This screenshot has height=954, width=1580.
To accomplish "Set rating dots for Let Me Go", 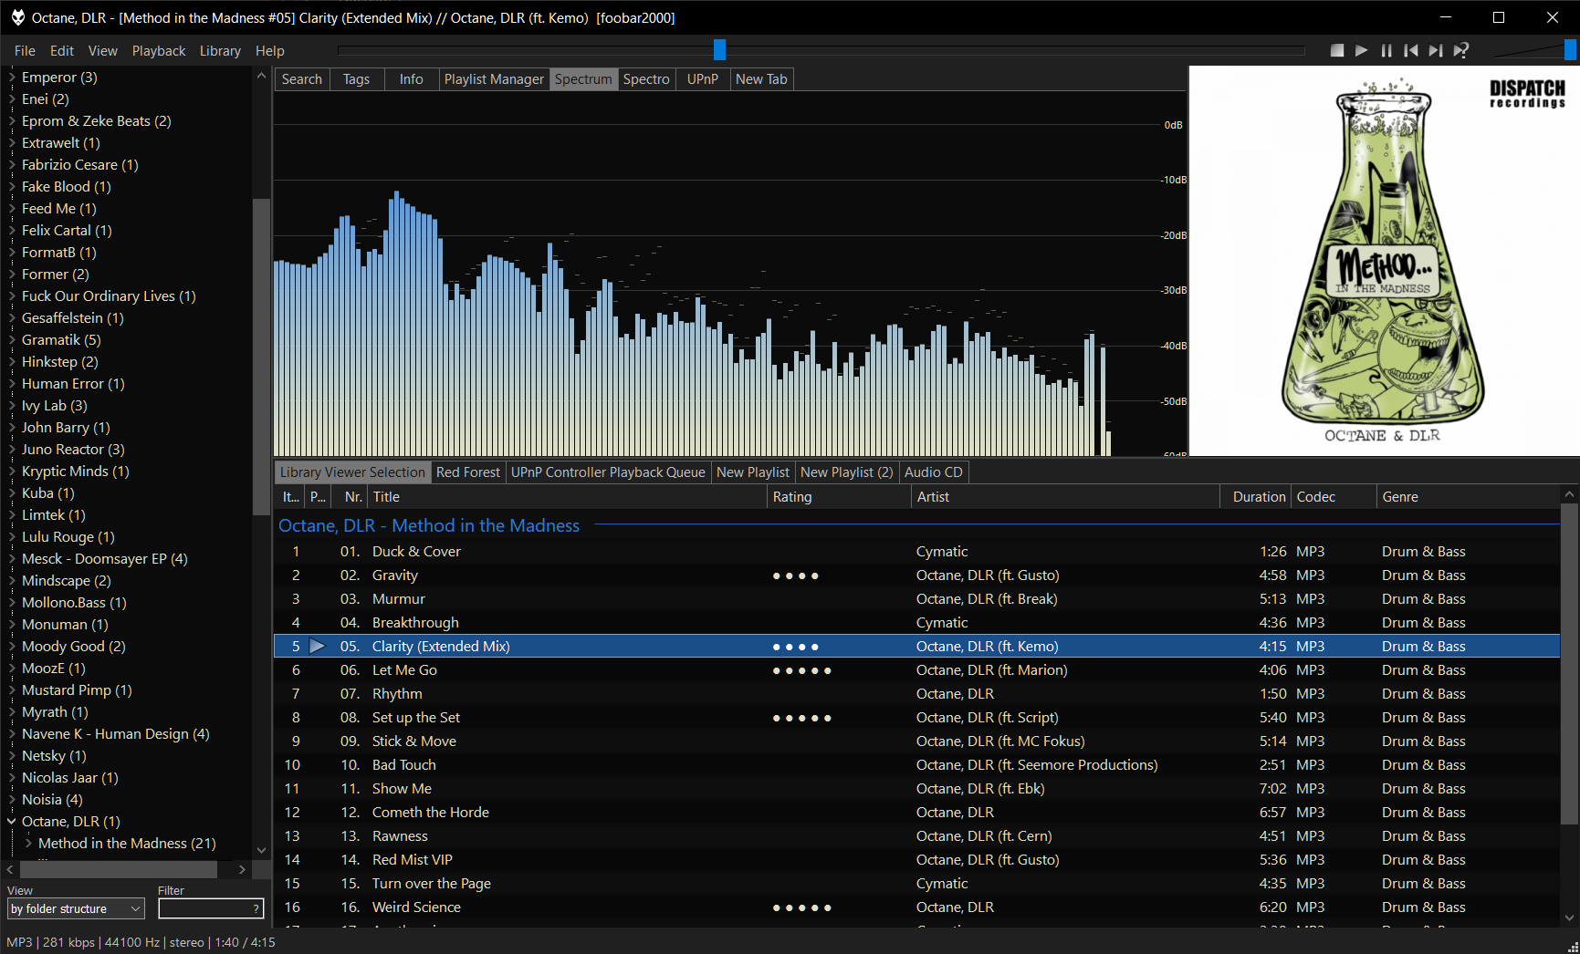I will 802,670.
